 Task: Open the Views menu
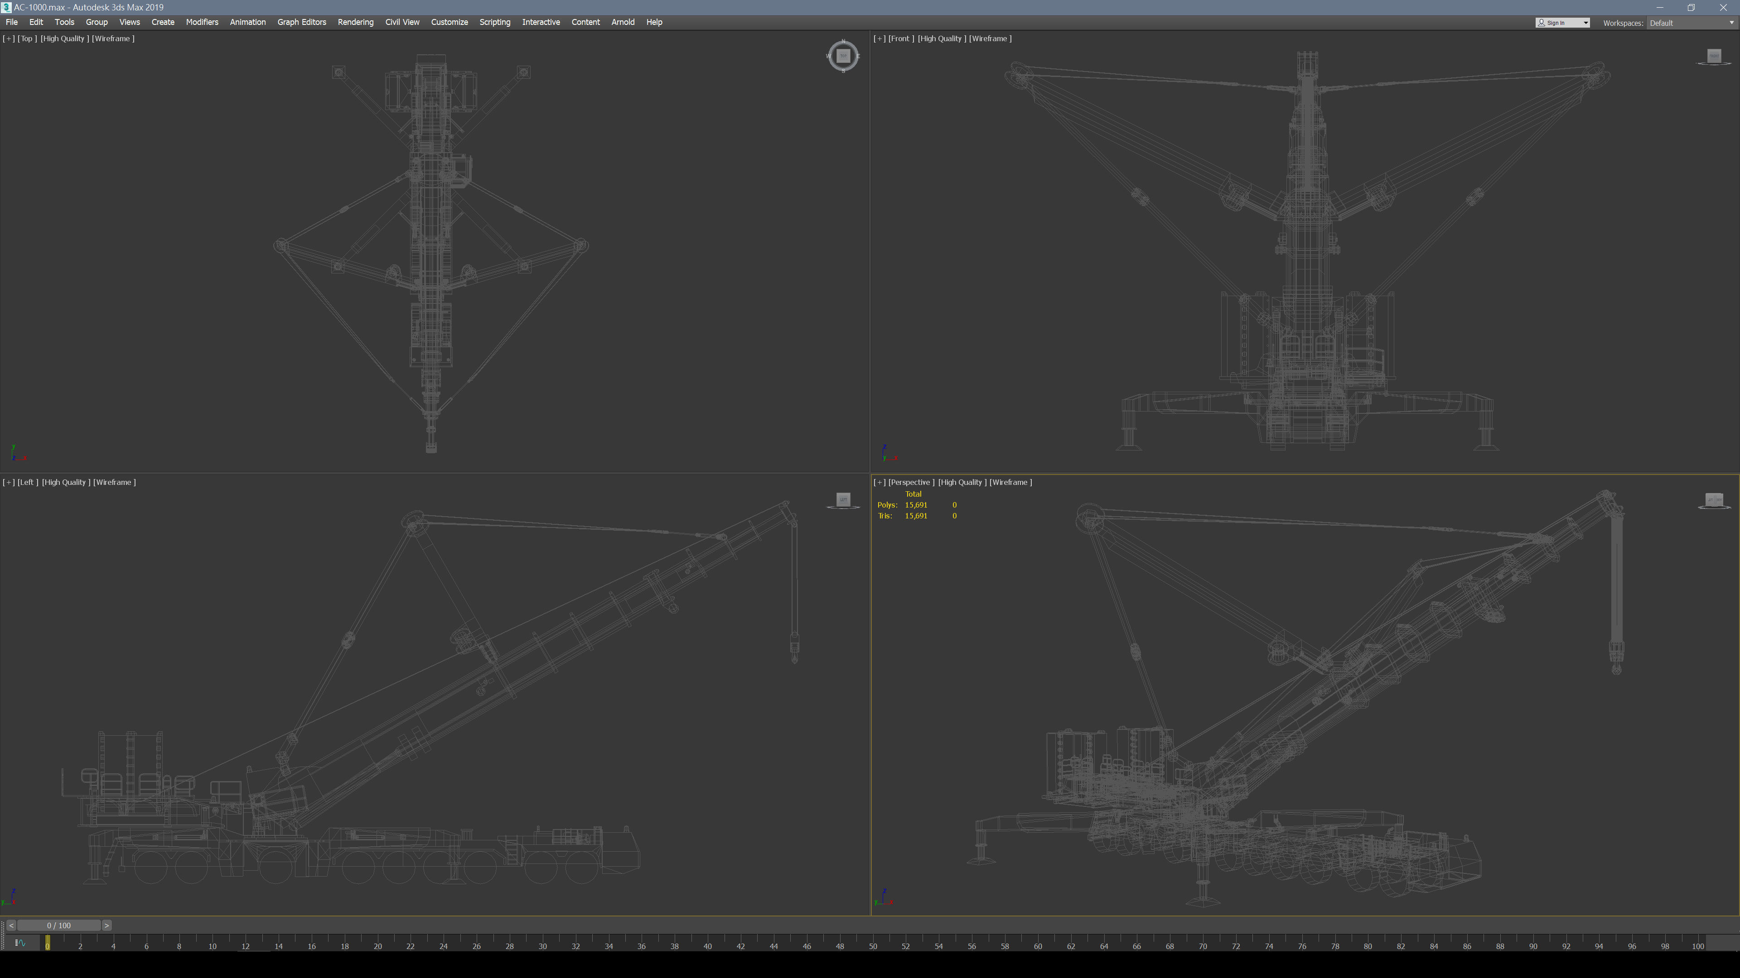129,22
